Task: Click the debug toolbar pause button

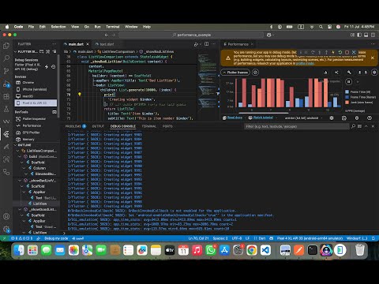Action: point(306,52)
